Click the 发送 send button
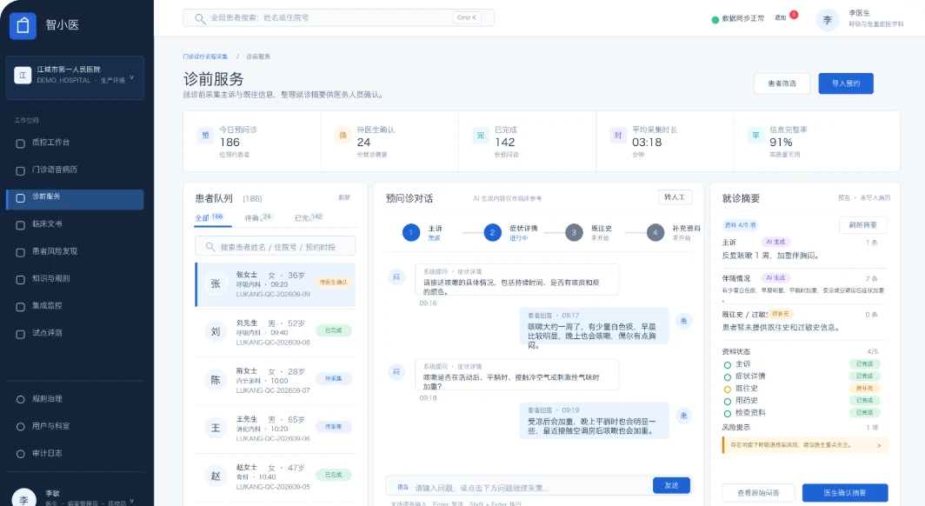The width and height of the screenshot is (925, 506). point(671,485)
